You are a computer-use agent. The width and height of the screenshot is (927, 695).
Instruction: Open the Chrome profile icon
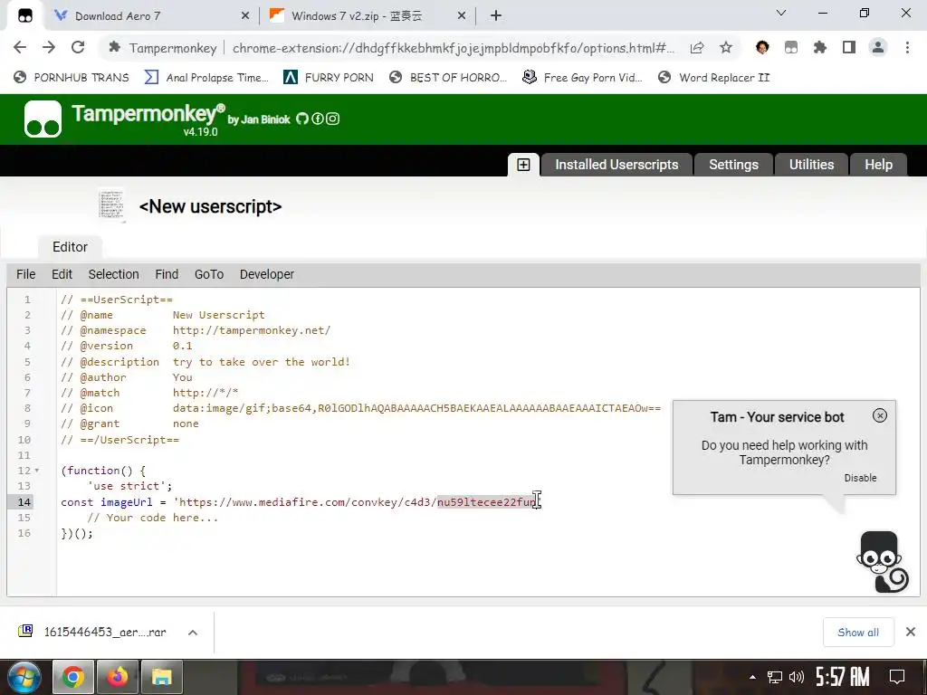[878, 48]
